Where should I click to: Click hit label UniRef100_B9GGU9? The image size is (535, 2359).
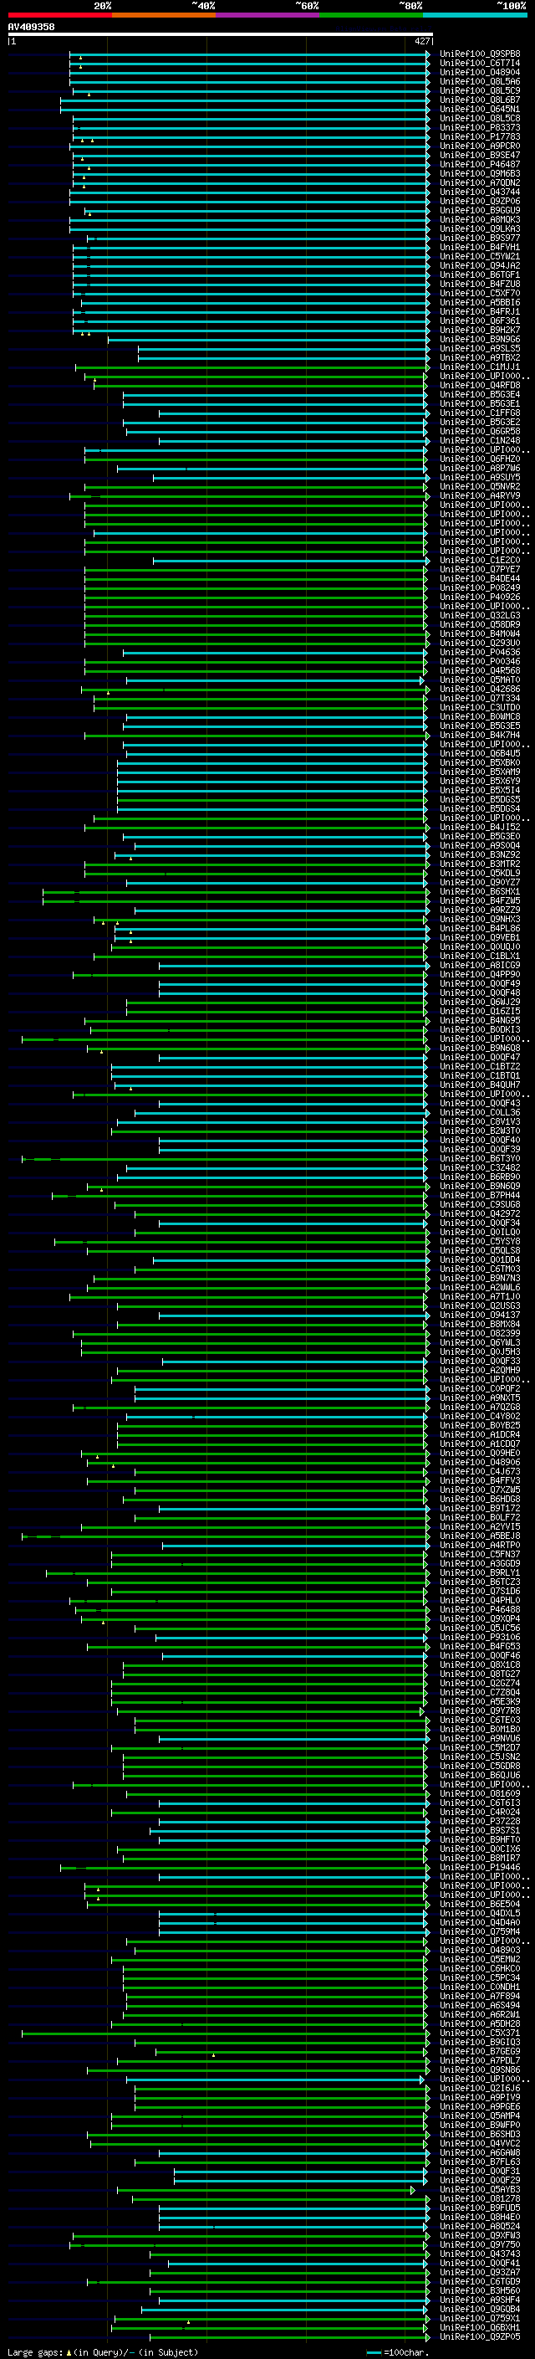tap(480, 210)
